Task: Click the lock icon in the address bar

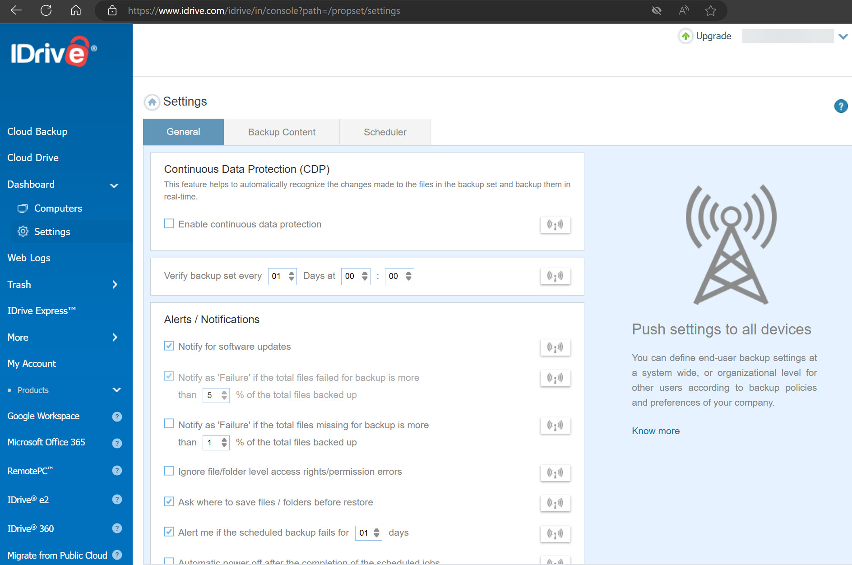Action: [112, 10]
